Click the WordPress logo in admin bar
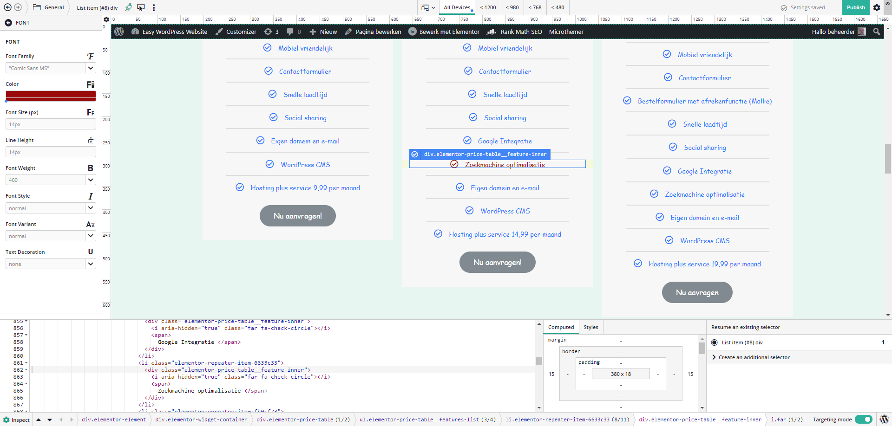This screenshot has width=892, height=426. point(119,32)
